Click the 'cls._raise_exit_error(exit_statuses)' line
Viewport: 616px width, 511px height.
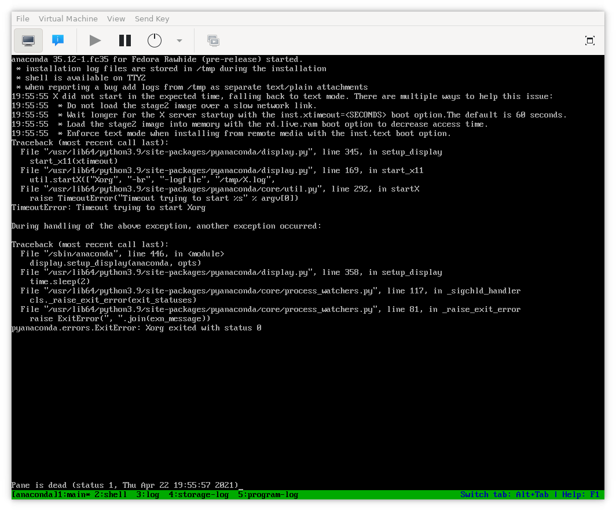tap(113, 300)
